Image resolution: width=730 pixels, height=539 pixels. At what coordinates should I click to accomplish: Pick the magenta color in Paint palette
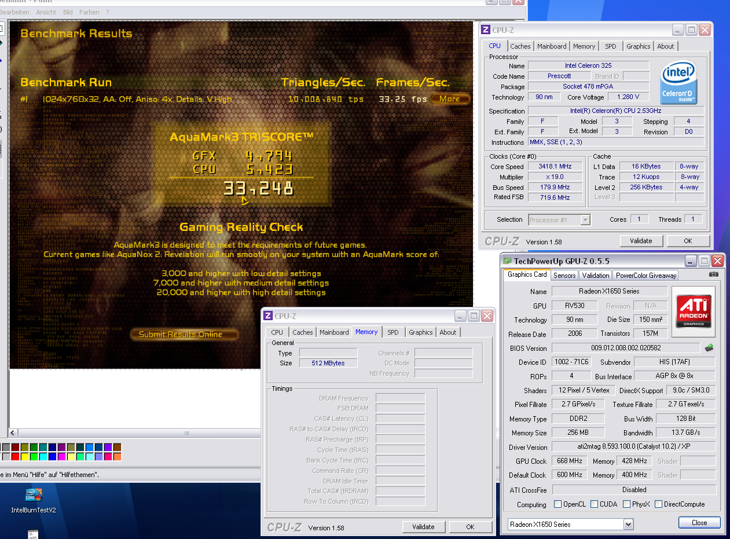(61, 457)
